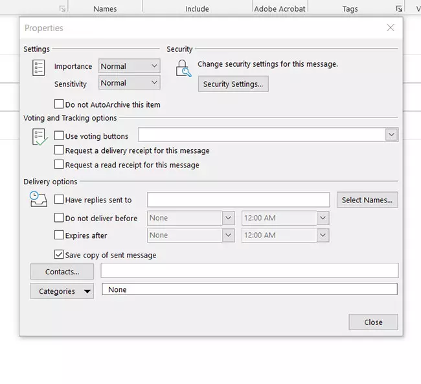Click the Security Settings button

point(233,84)
